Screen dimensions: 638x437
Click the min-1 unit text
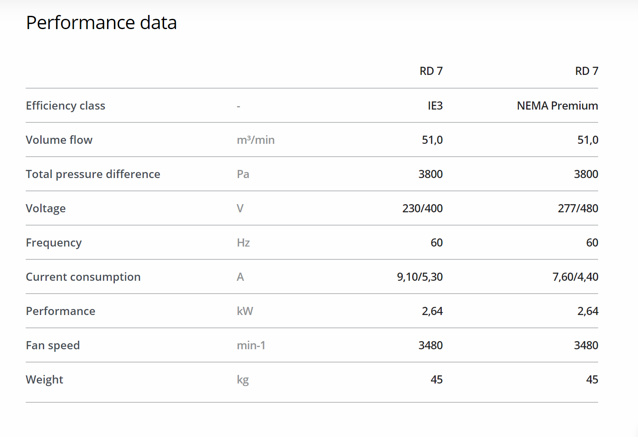click(x=251, y=345)
